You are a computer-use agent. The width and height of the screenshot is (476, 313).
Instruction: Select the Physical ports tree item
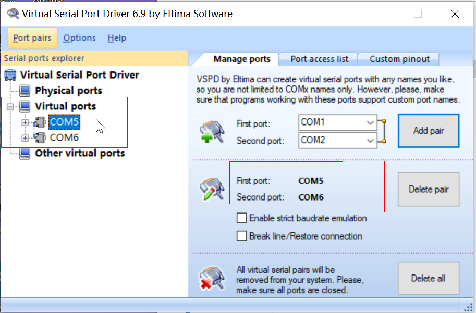(69, 91)
